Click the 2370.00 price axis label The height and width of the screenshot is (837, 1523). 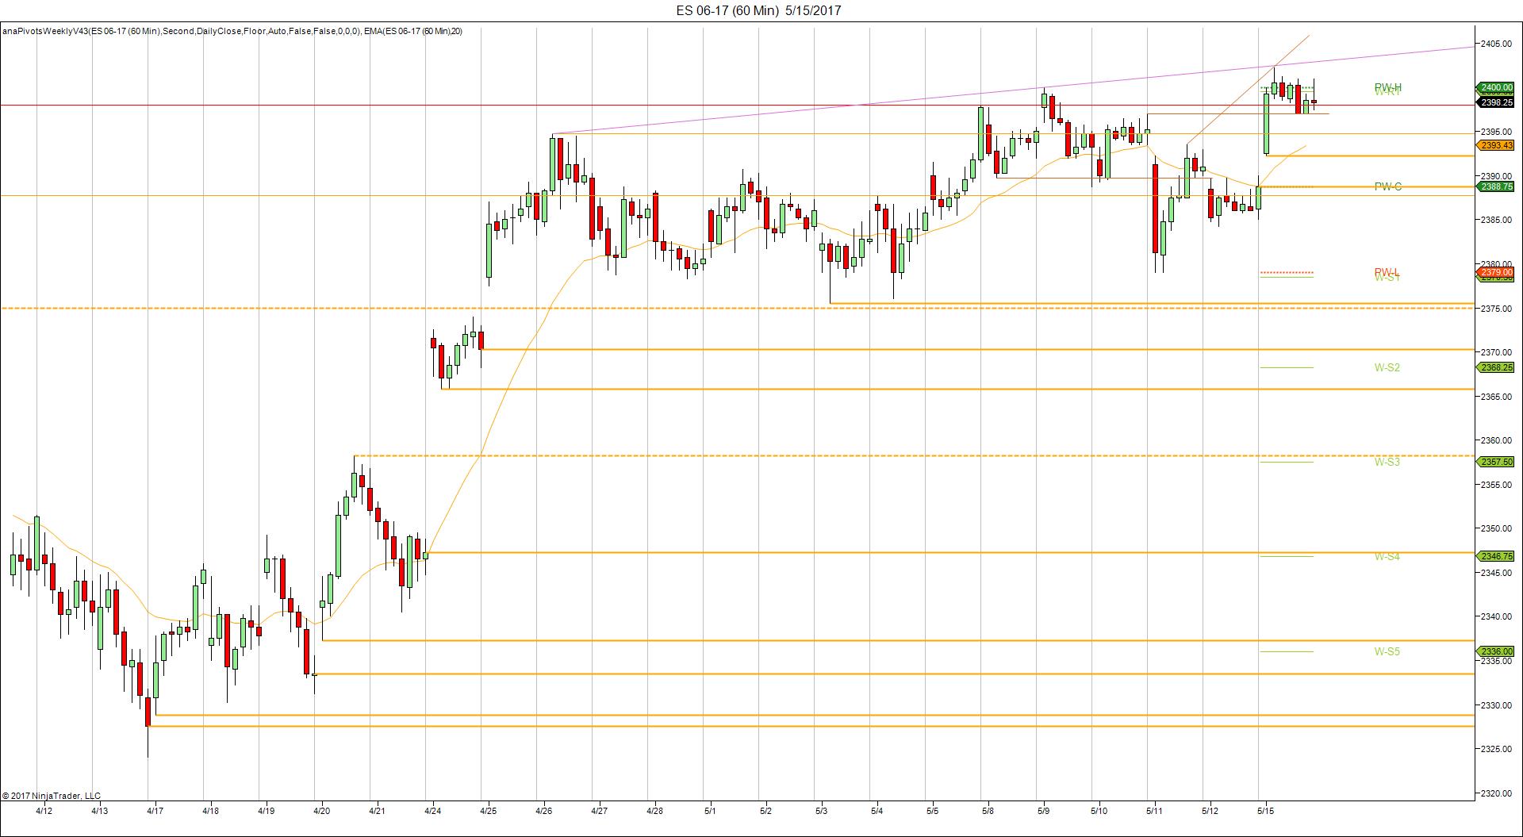click(1497, 351)
